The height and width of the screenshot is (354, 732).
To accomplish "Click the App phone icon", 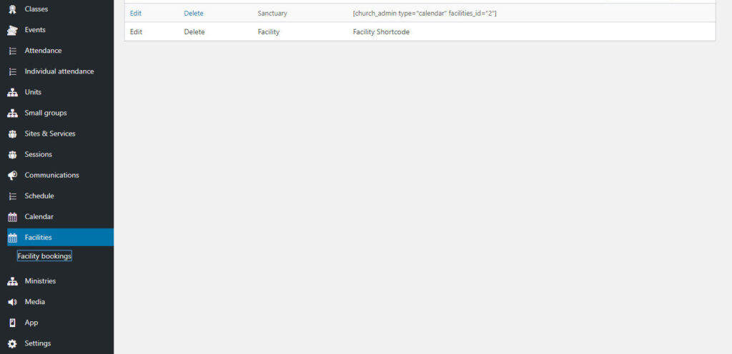I will click(12, 323).
